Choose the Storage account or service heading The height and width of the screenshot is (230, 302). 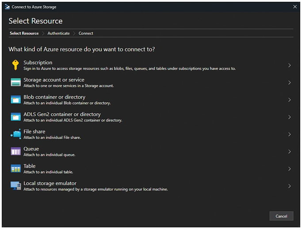54,80
